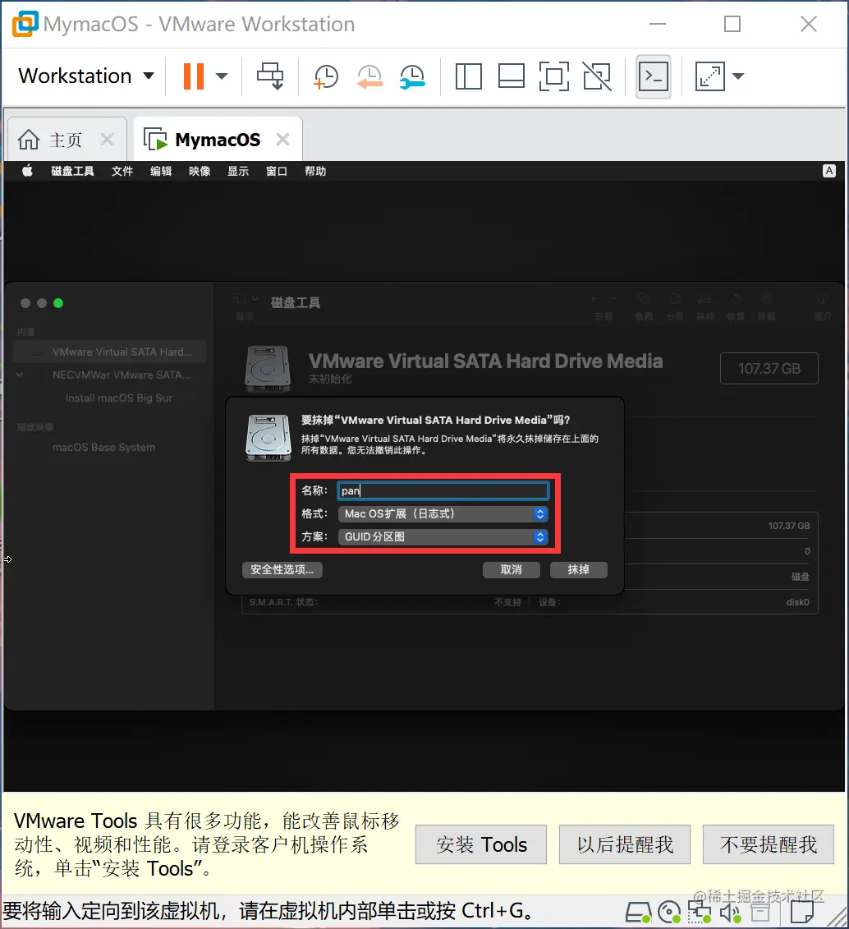The image size is (849, 929).
Task: Close the MymacOS tab
Action: coord(283,140)
